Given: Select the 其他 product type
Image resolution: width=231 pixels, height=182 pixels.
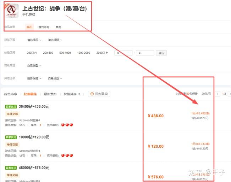Looking at the screenshot, I should [58, 27].
